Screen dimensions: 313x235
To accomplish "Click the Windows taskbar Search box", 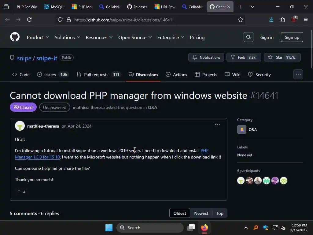I will click(x=150, y=228).
